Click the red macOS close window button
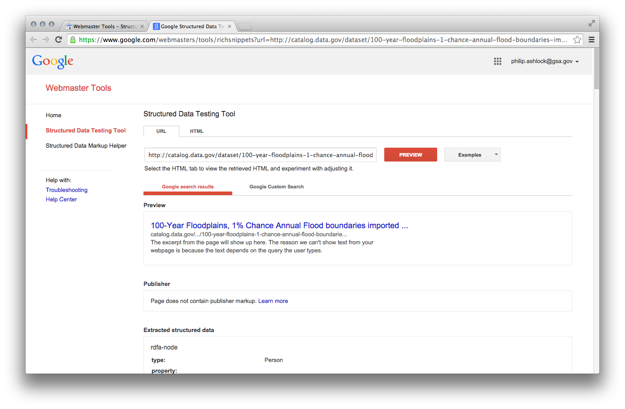The height and width of the screenshot is (409, 625). click(34, 24)
